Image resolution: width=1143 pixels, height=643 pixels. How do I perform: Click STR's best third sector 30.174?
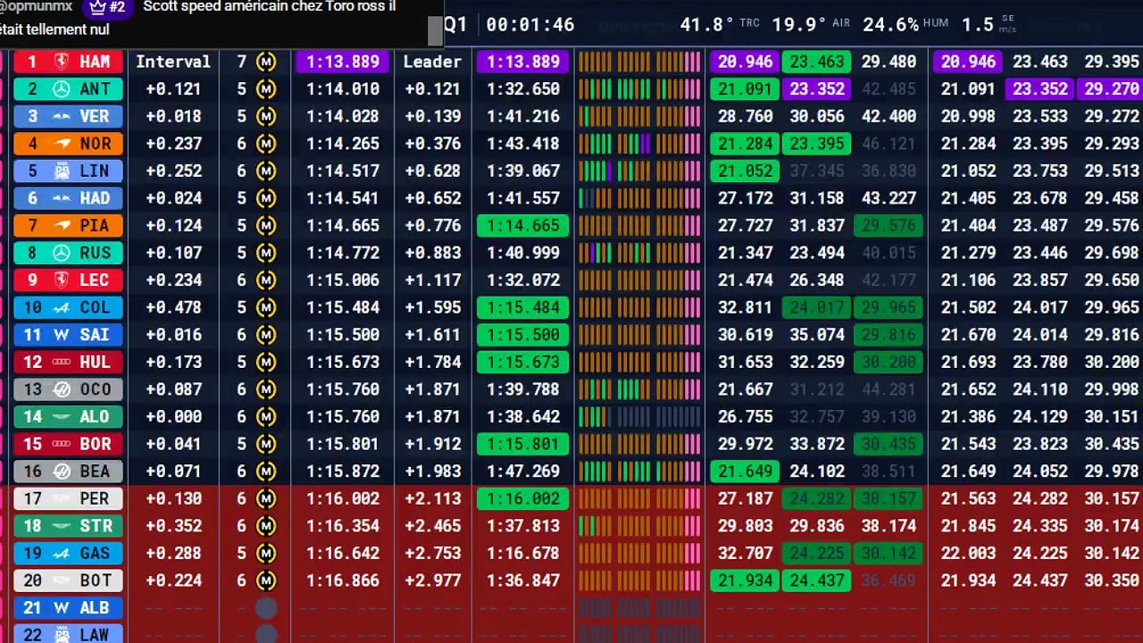(x=1112, y=526)
